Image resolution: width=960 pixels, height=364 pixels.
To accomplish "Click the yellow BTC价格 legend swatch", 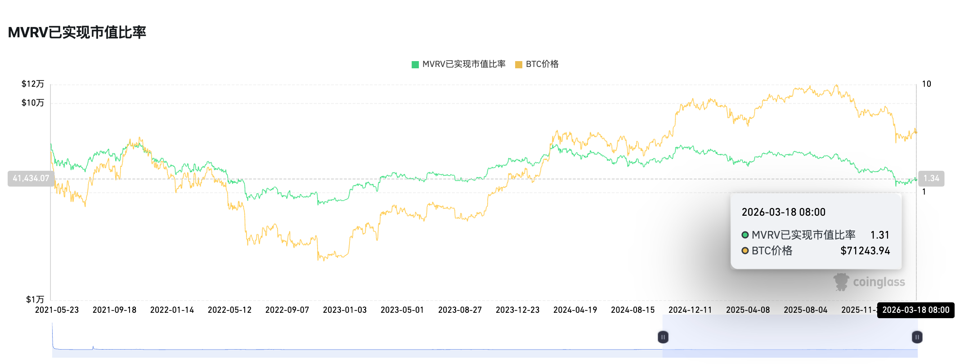I will pos(519,65).
